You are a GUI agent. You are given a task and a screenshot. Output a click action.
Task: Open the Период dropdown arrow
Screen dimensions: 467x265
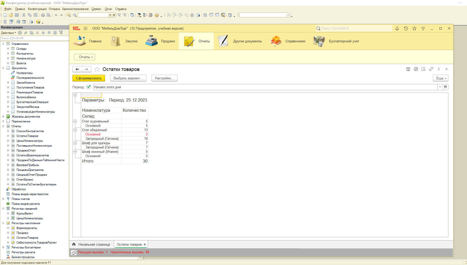pos(440,87)
